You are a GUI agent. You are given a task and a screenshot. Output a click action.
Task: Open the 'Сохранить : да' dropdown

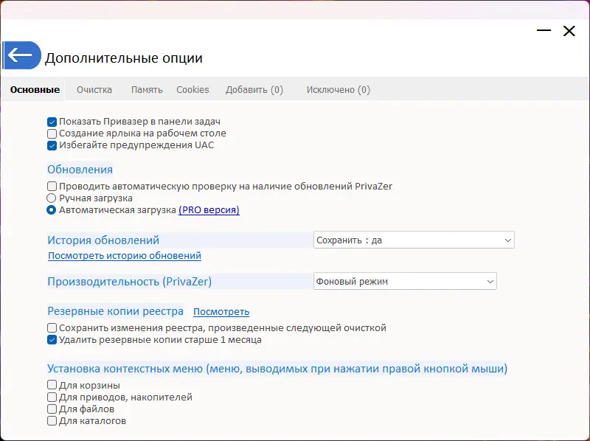coord(413,240)
